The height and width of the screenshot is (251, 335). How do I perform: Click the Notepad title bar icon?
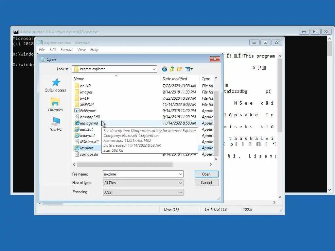pyautogui.click(x=40, y=43)
